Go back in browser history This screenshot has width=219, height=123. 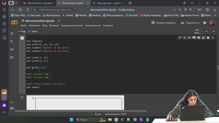[12, 10]
